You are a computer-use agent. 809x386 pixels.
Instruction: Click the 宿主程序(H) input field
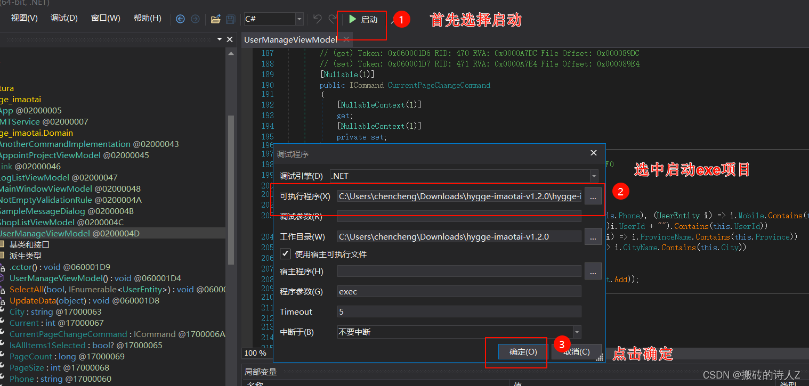[459, 272]
